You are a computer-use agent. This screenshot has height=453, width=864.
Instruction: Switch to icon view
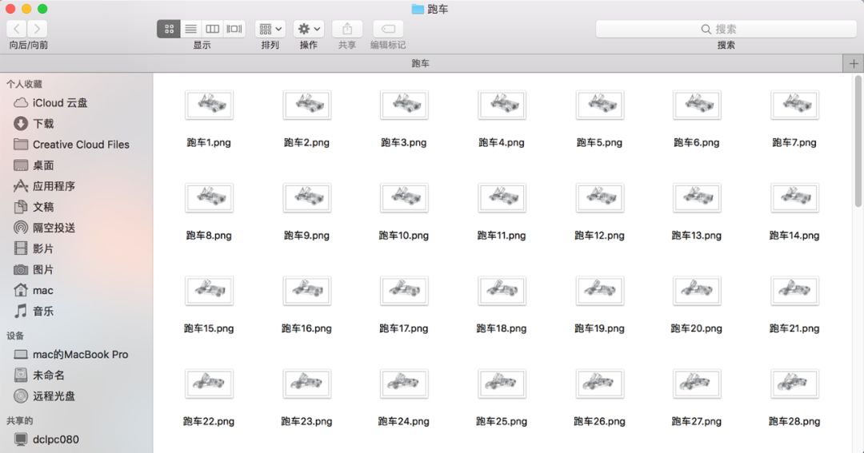coord(169,29)
